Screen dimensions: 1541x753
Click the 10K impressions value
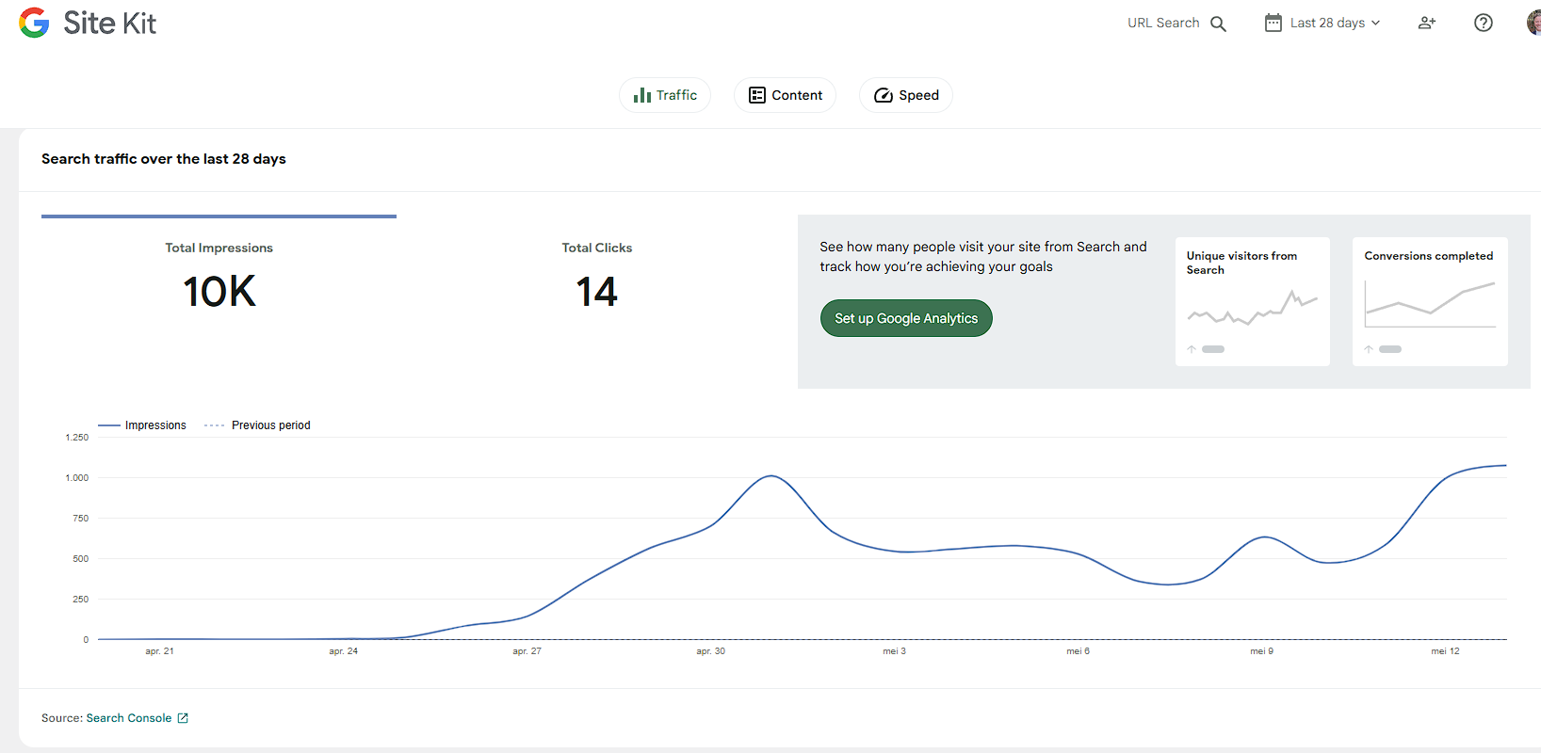coord(219,292)
